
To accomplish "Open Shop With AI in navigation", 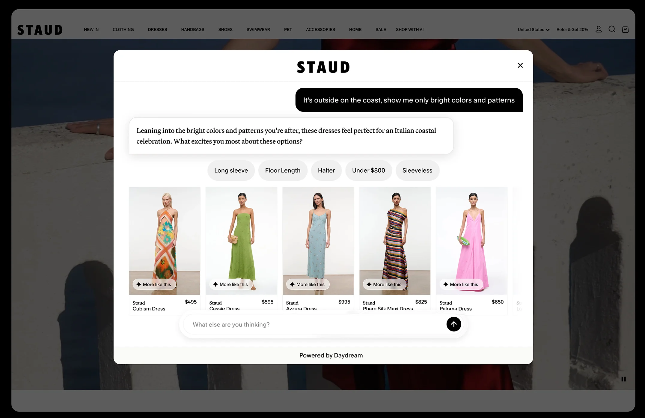I will coord(410,30).
